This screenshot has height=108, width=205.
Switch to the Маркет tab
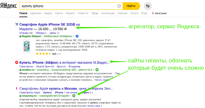[x=70, y=13]
